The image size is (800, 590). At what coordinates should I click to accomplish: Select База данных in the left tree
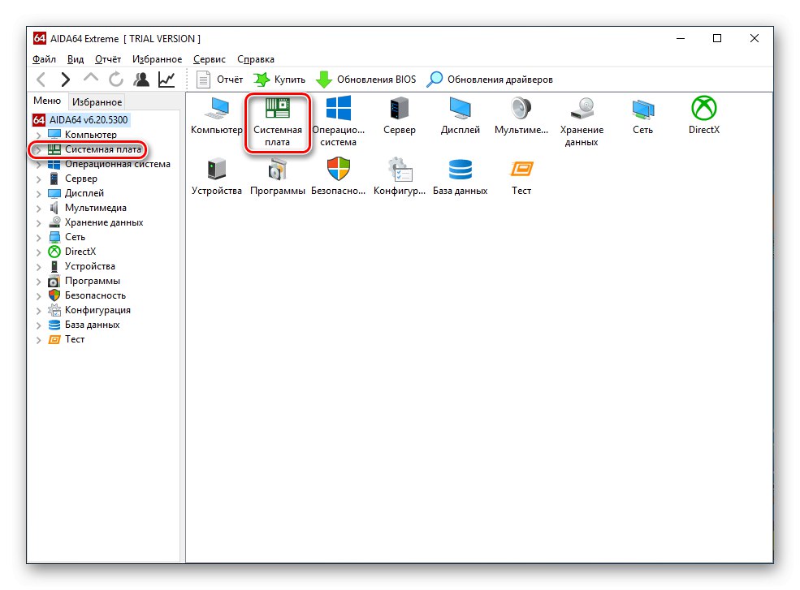point(93,325)
